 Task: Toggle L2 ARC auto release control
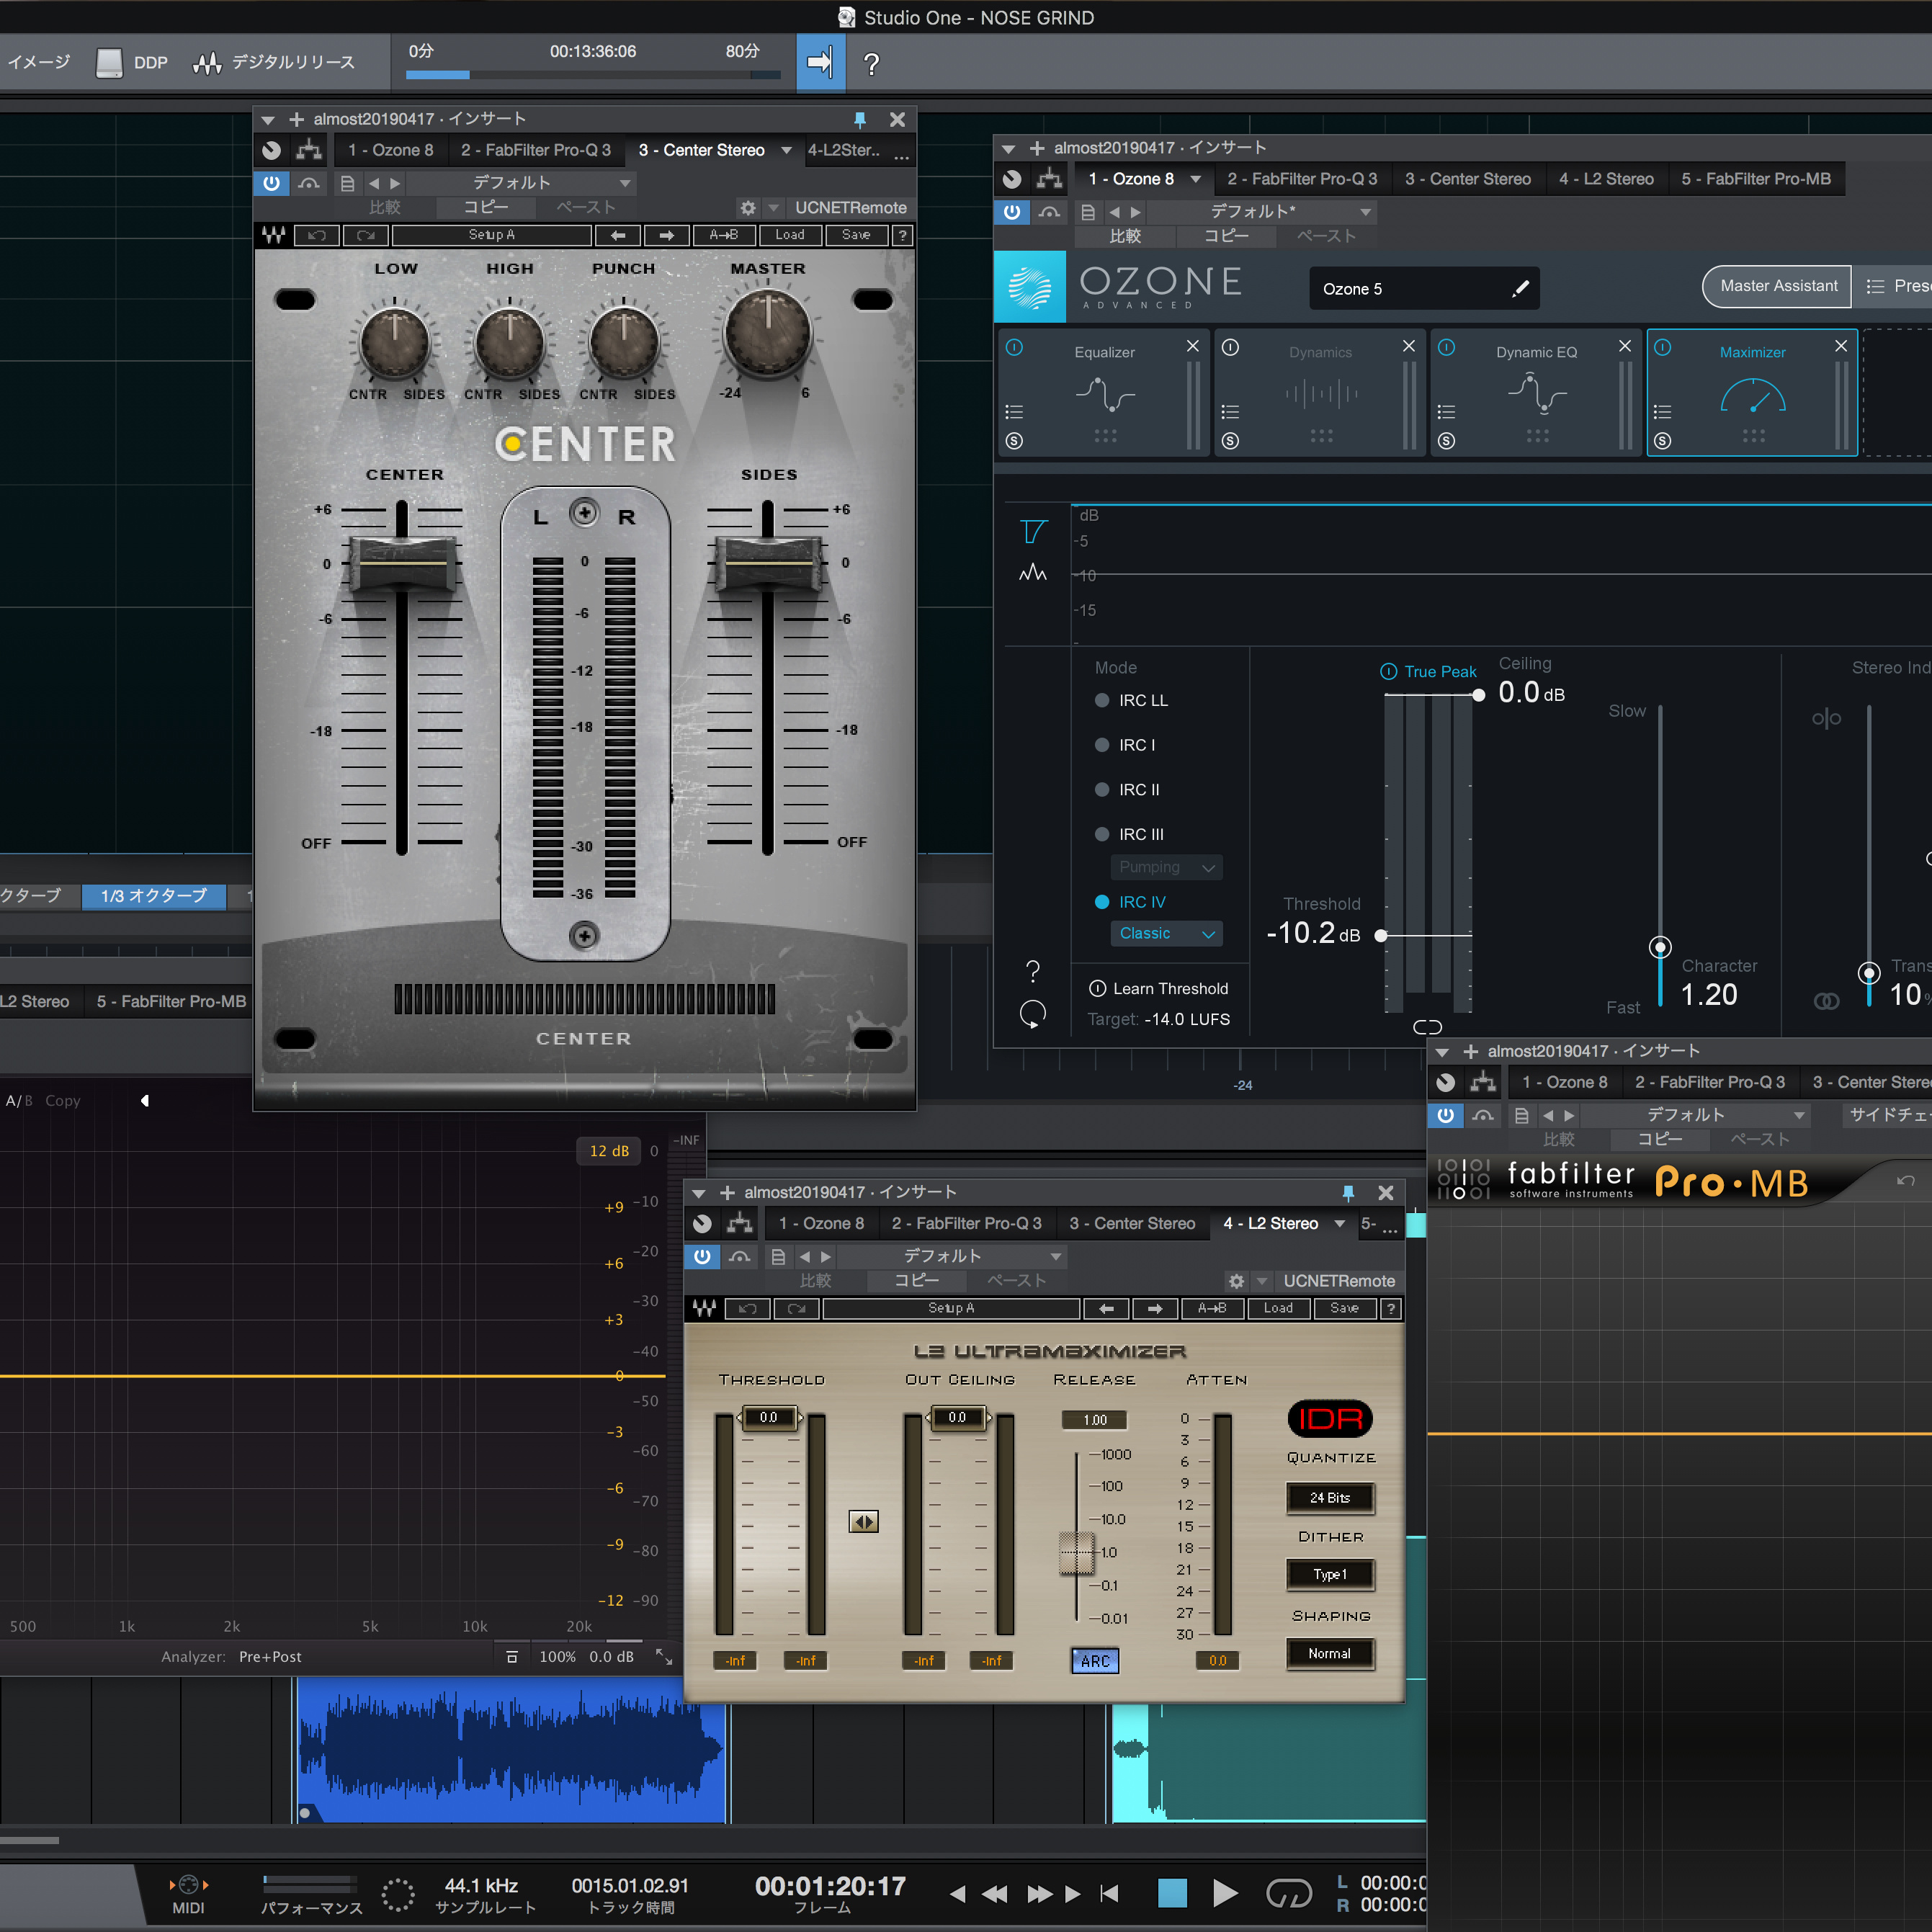(x=1095, y=1661)
